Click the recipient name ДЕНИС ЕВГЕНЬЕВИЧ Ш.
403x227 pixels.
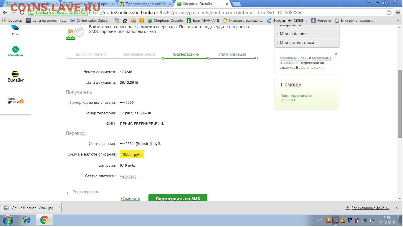(142, 124)
